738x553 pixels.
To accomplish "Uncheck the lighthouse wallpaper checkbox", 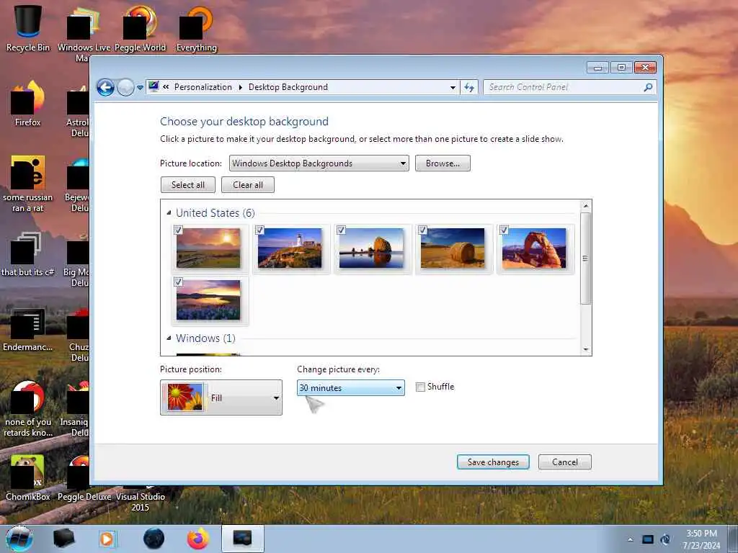I will [x=259, y=230].
